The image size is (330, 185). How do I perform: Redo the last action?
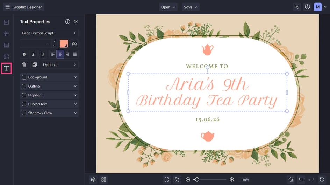[x=311, y=179]
